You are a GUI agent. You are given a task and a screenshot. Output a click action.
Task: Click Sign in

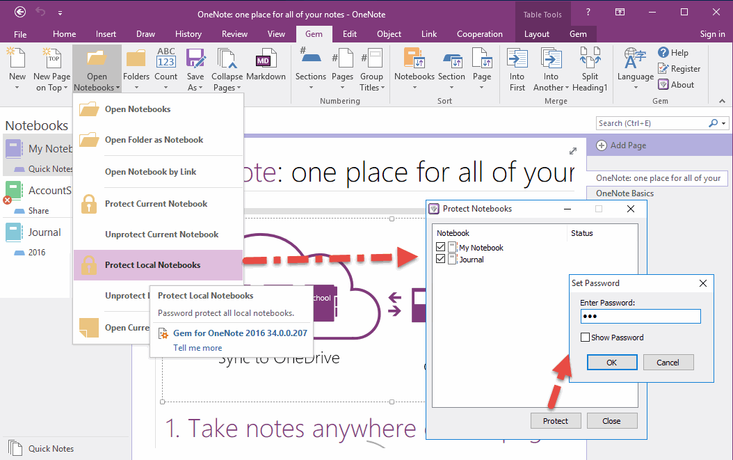click(712, 34)
